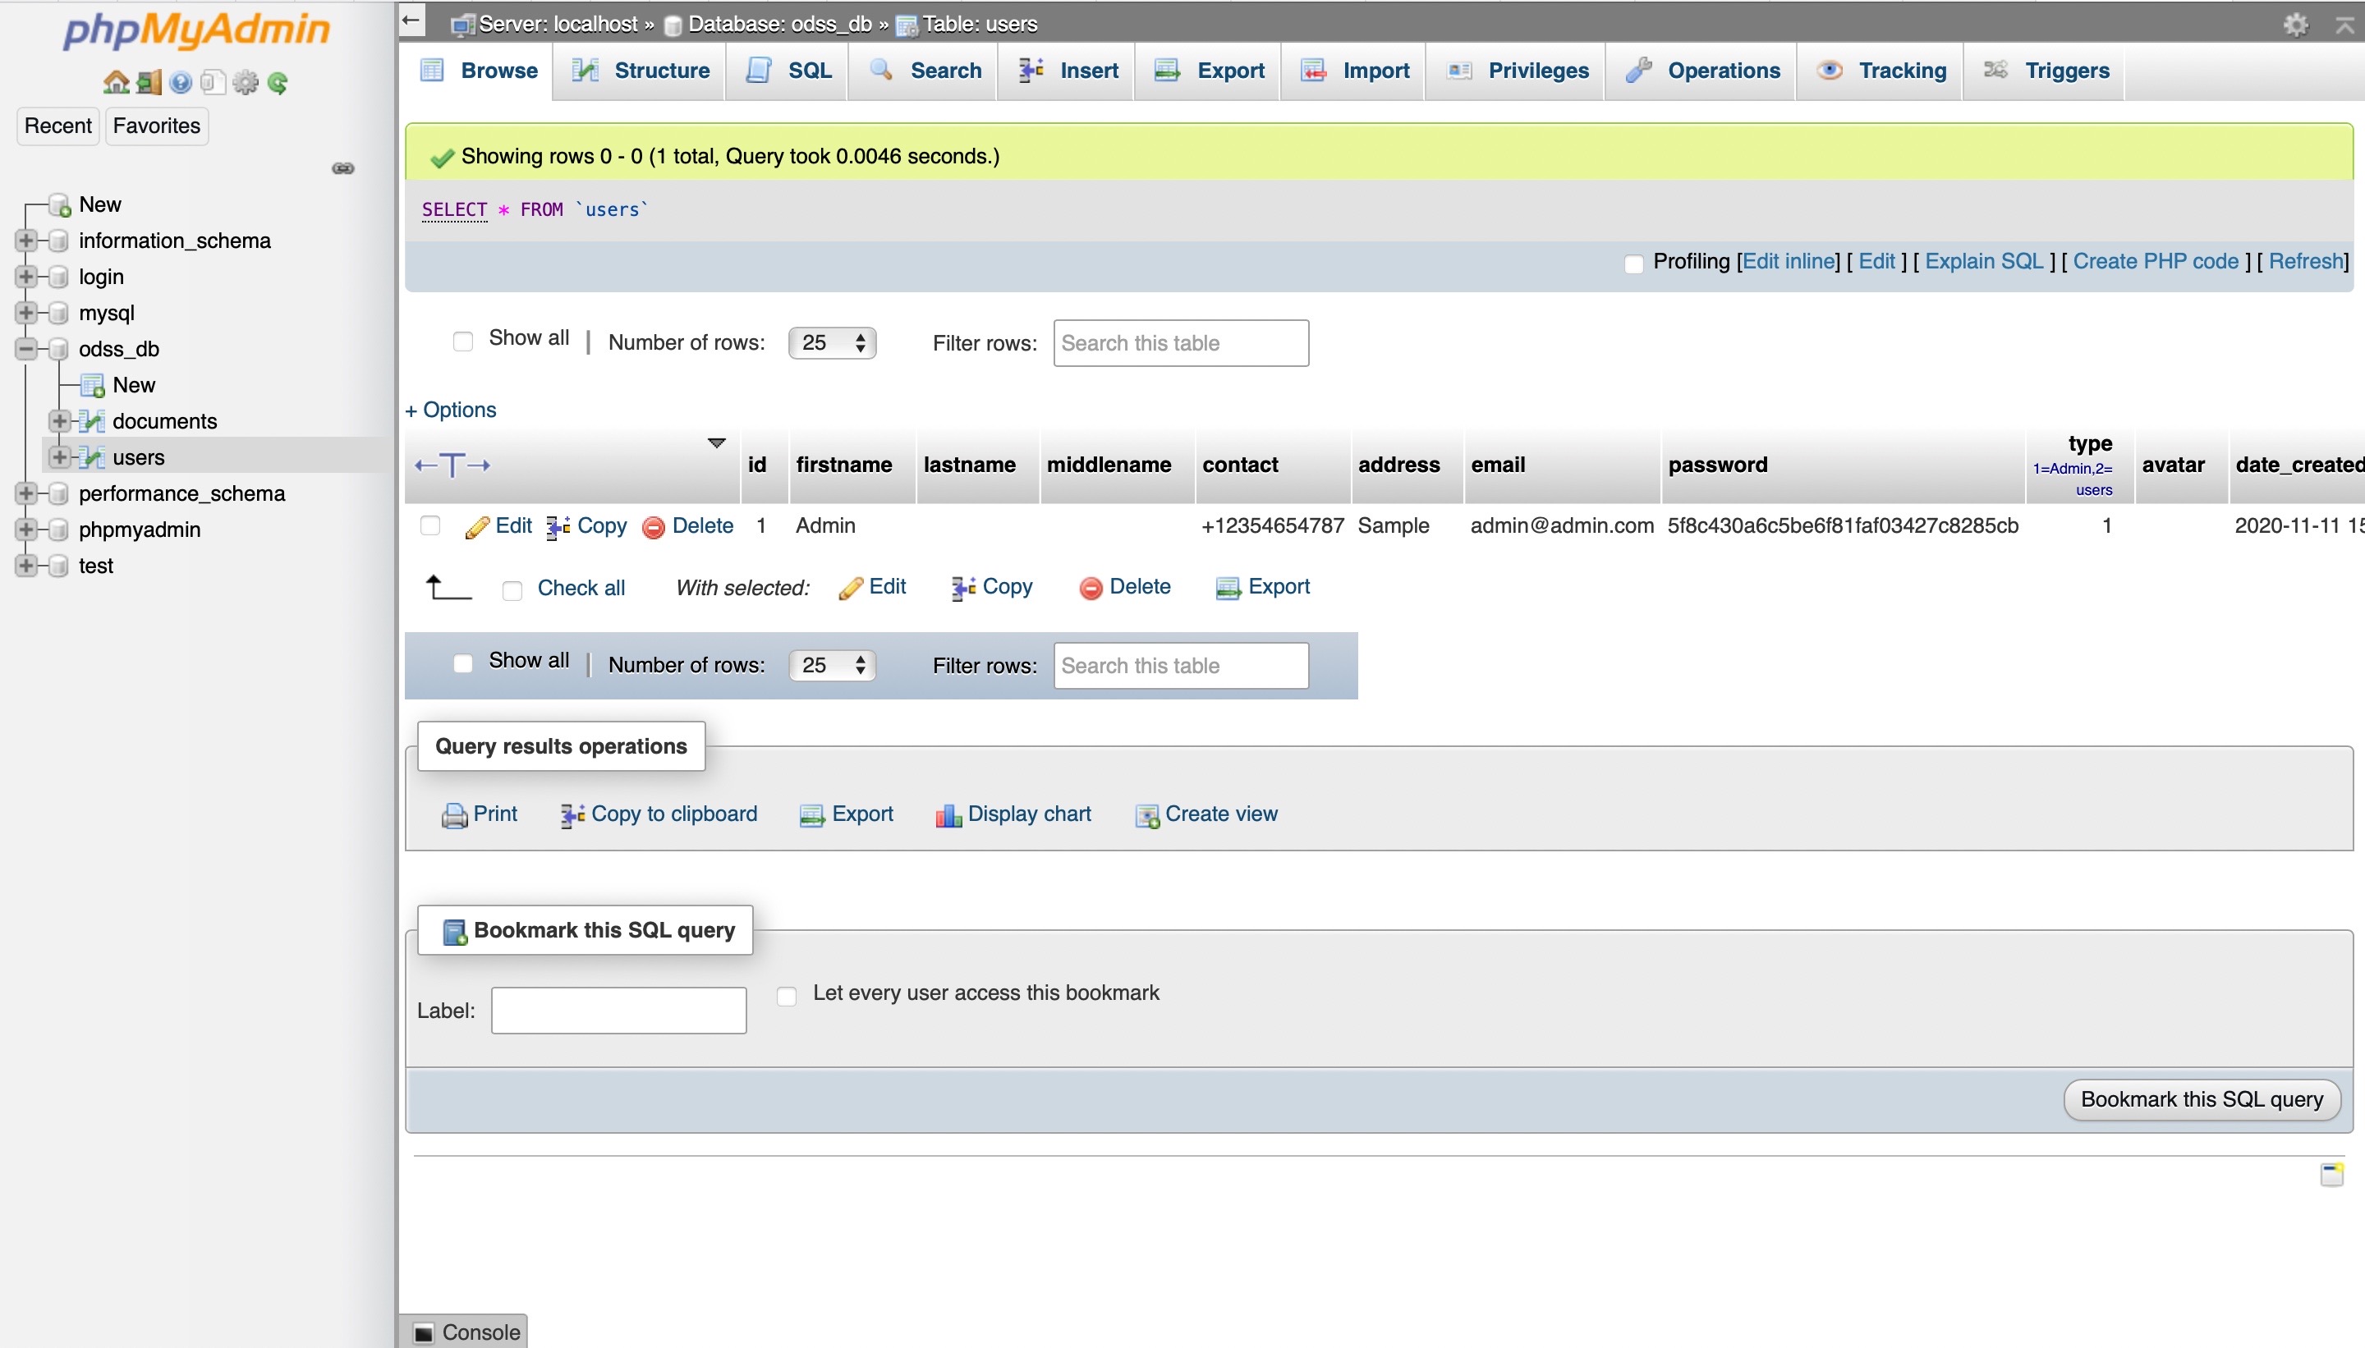The height and width of the screenshot is (1348, 2365).
Task: Collapse the odss_db database node
Action: (25, 349)
